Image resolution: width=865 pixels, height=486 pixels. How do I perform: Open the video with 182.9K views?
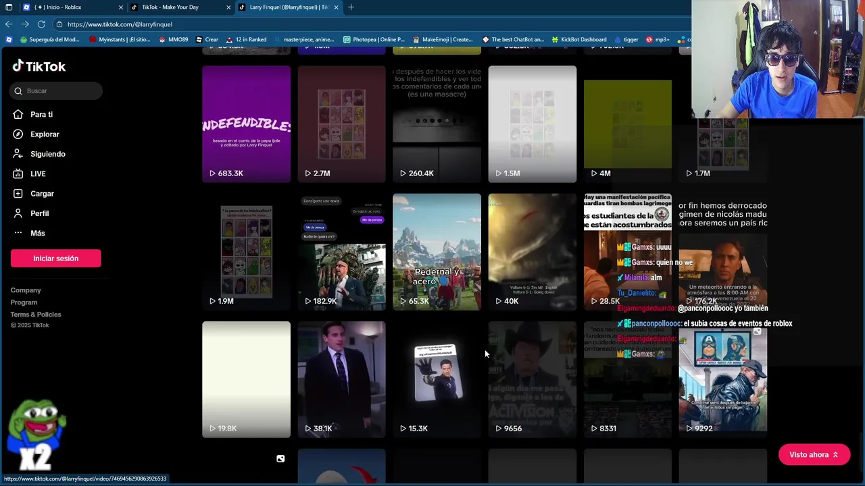tap(341, 252)
